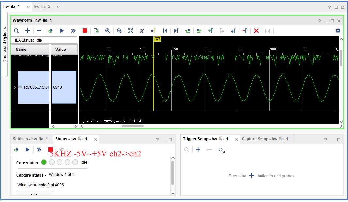Toggle cursor snapping icon
Image resolution: width=348 pixels, height=202 pixels.
pos(142,31)
